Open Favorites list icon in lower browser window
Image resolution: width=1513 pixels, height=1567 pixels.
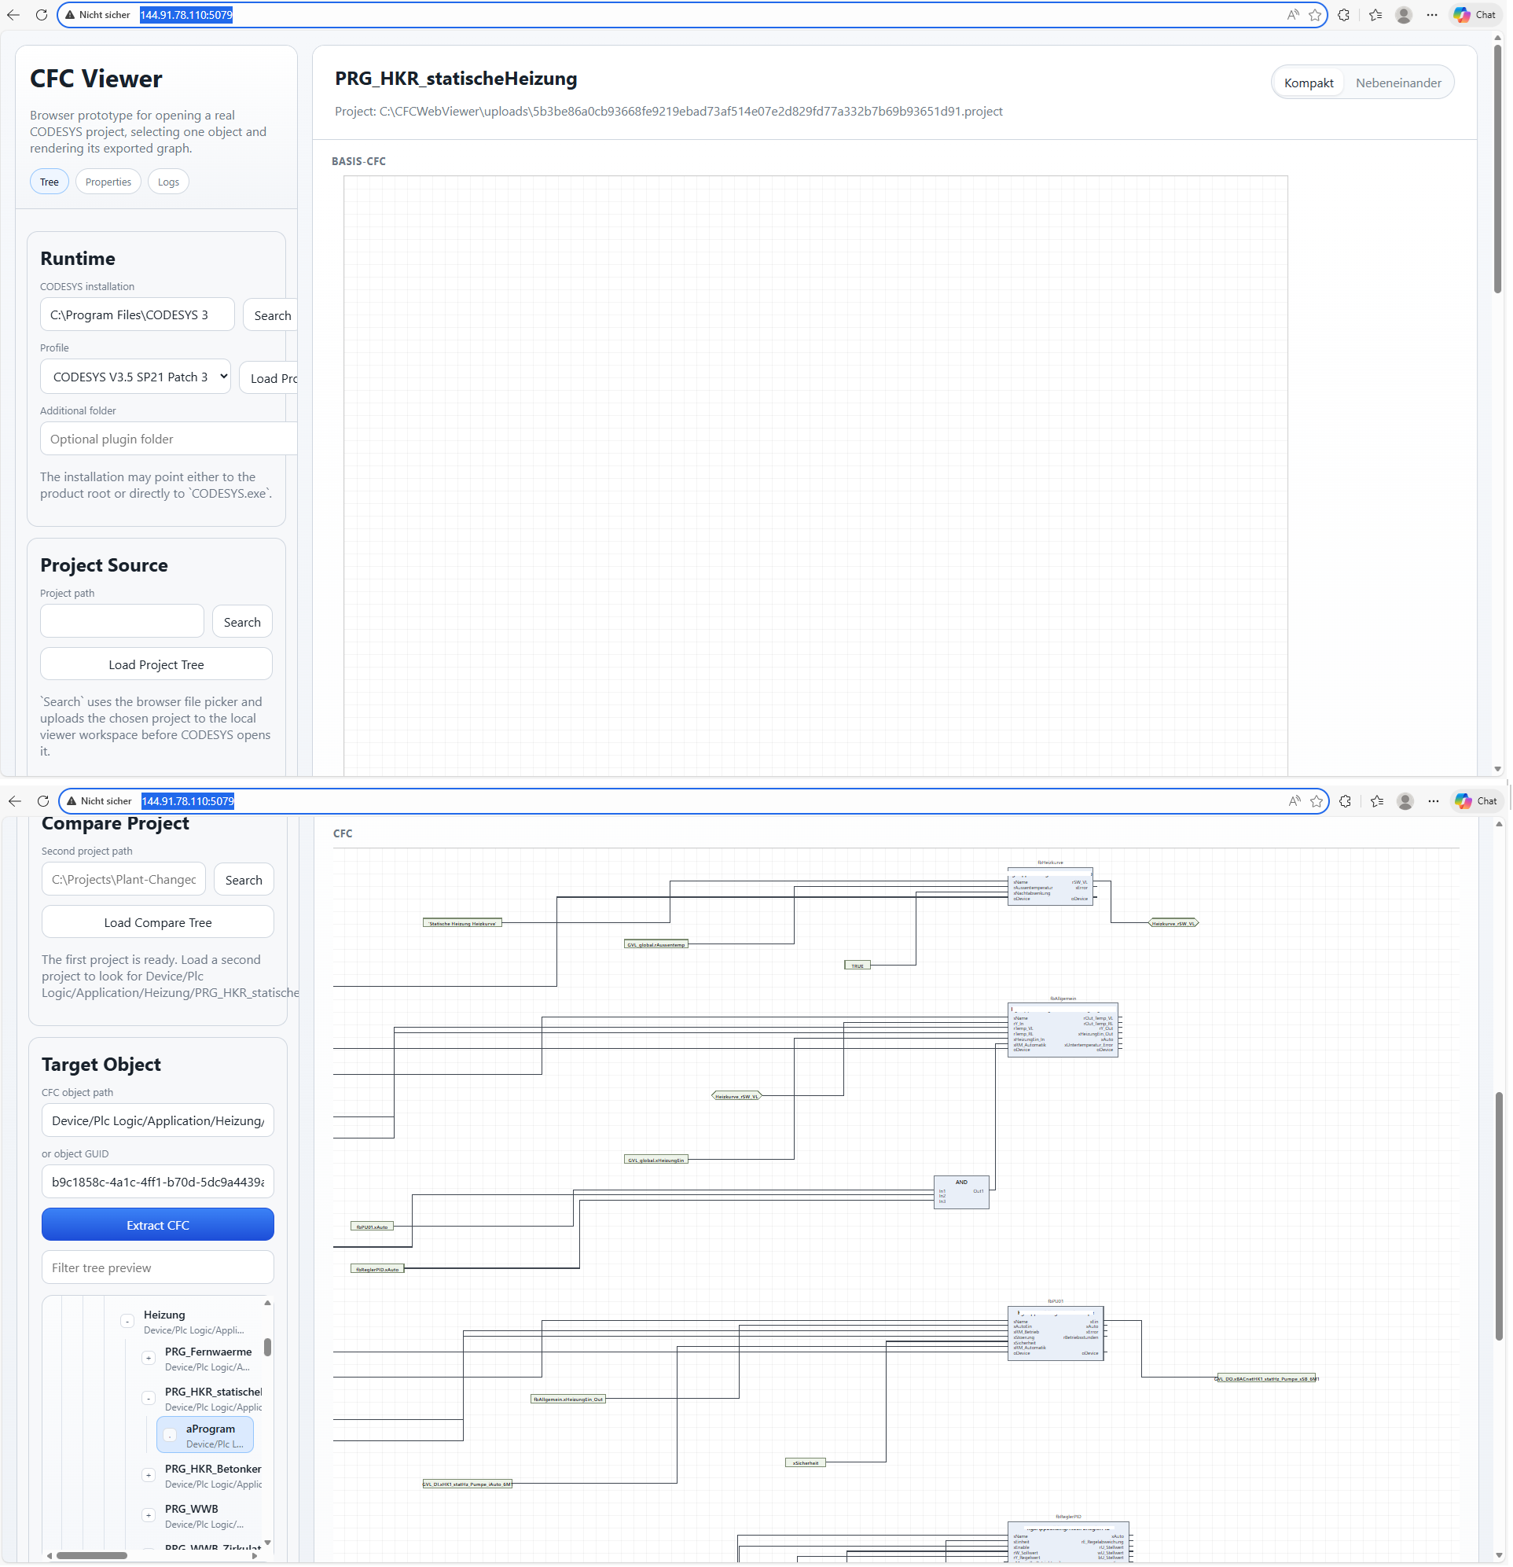tap(1377, 802)
